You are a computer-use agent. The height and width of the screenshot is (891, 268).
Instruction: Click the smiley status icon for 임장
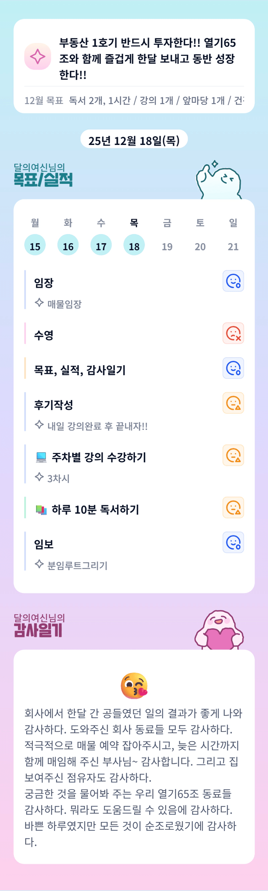233,281
